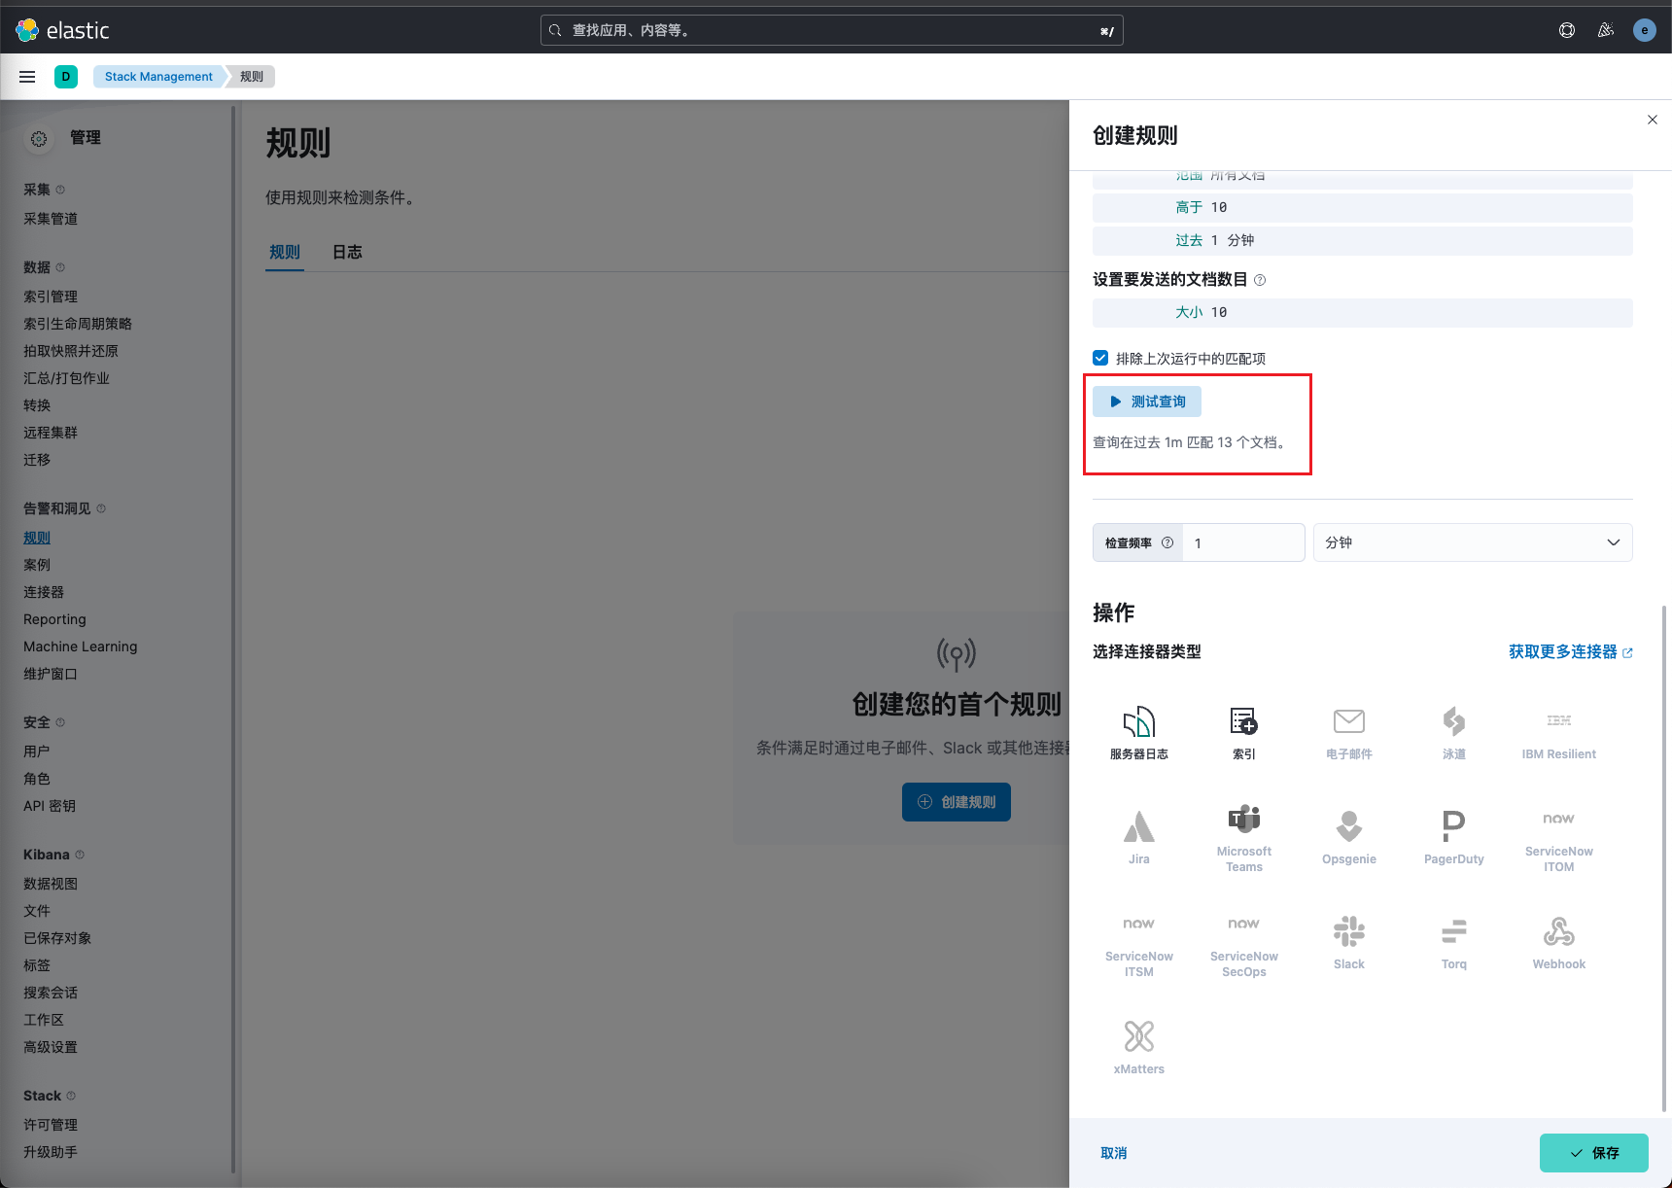Click Stack Management breadcrumb
Image resolution: width=1672 pixels, height=1188 pixels.
(158, 77)
